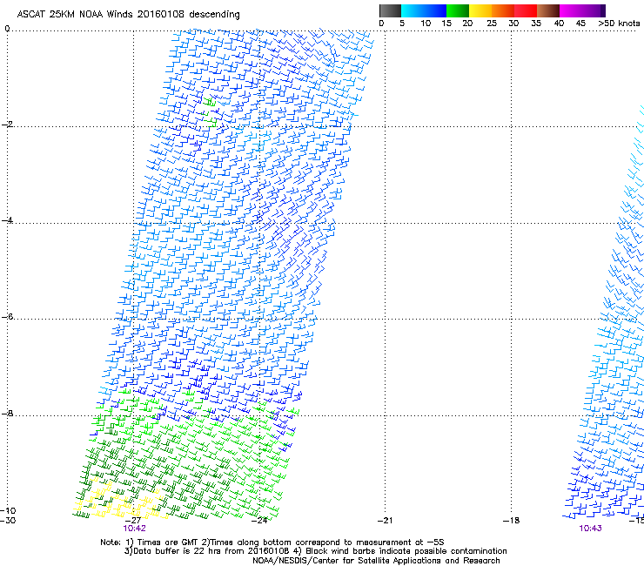
Task: Click the red 30-35 knots color swatch
Action: [526, 10]
